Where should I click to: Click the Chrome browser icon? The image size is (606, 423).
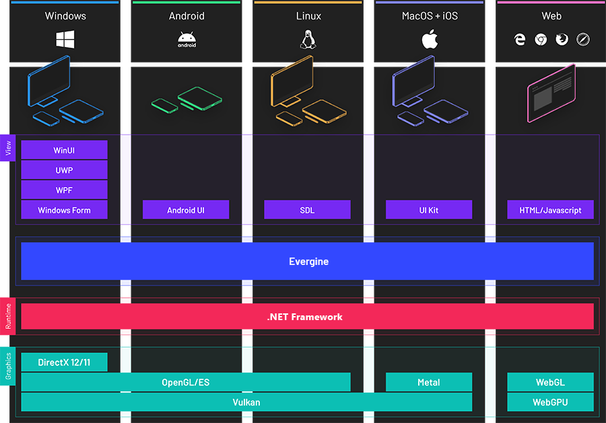(x=541, y=40)
